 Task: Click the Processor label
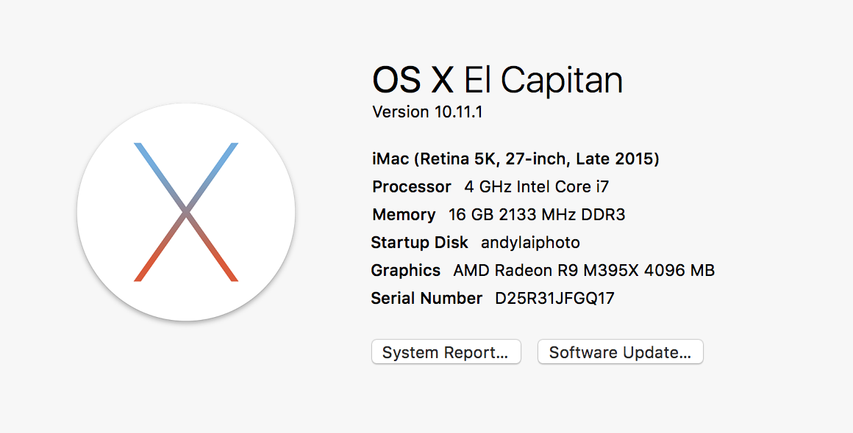click(x=411, y=186)
